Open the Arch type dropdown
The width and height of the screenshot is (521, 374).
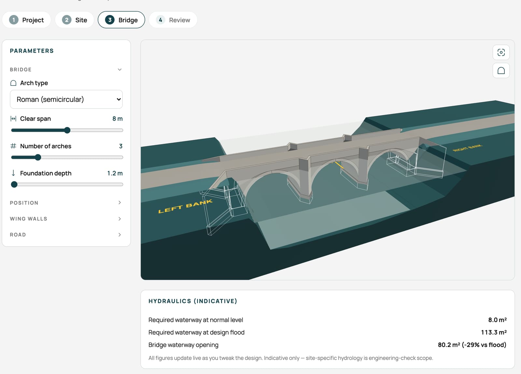pyautogui.click(x=66, y=100)
